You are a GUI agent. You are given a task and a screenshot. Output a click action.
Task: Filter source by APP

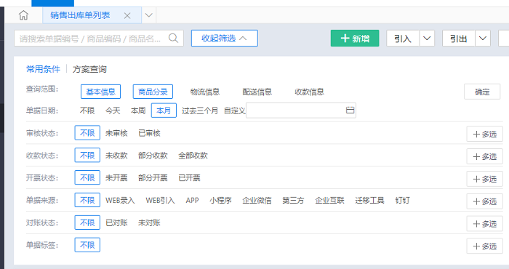click(x=192, y=200)
